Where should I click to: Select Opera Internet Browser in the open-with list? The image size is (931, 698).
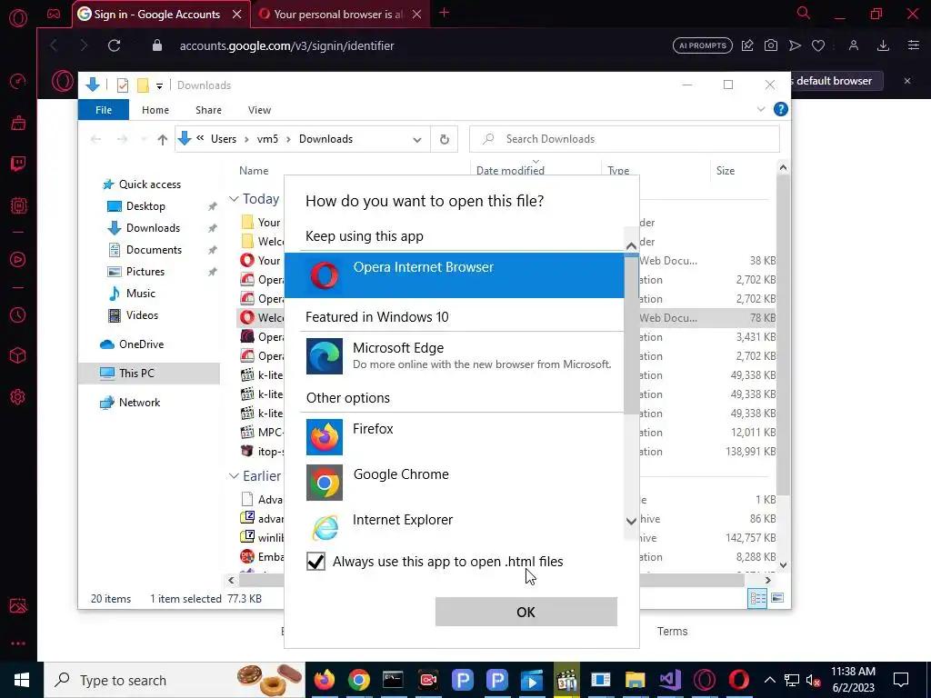(x=455, y=275)
